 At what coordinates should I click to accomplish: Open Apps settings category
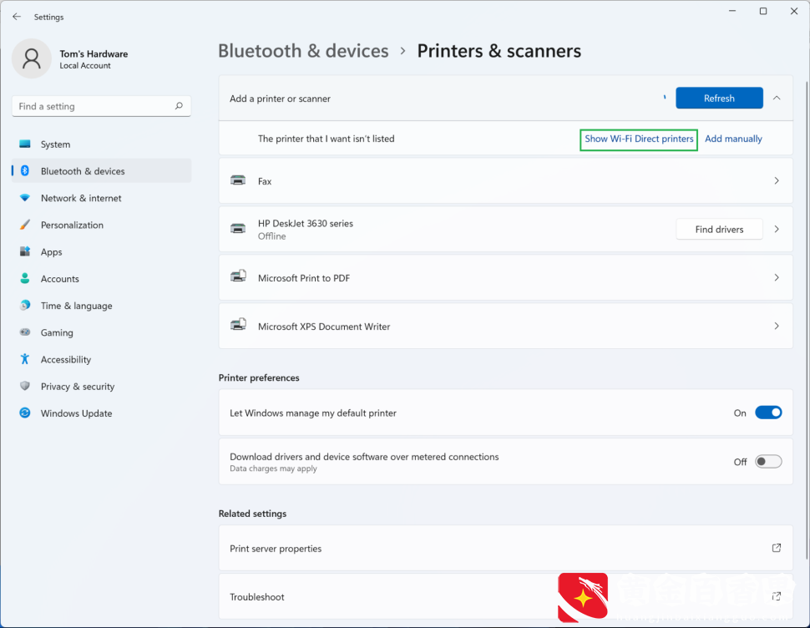tap(101, 251)
